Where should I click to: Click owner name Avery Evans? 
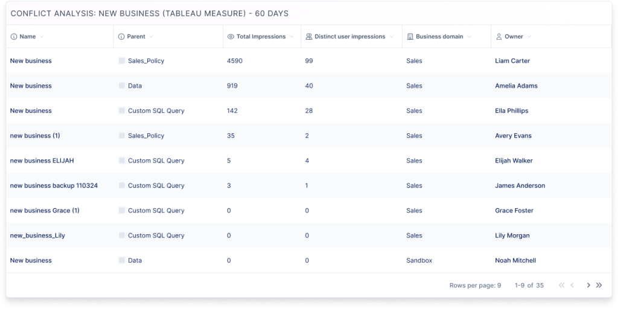tap(513, 136)
